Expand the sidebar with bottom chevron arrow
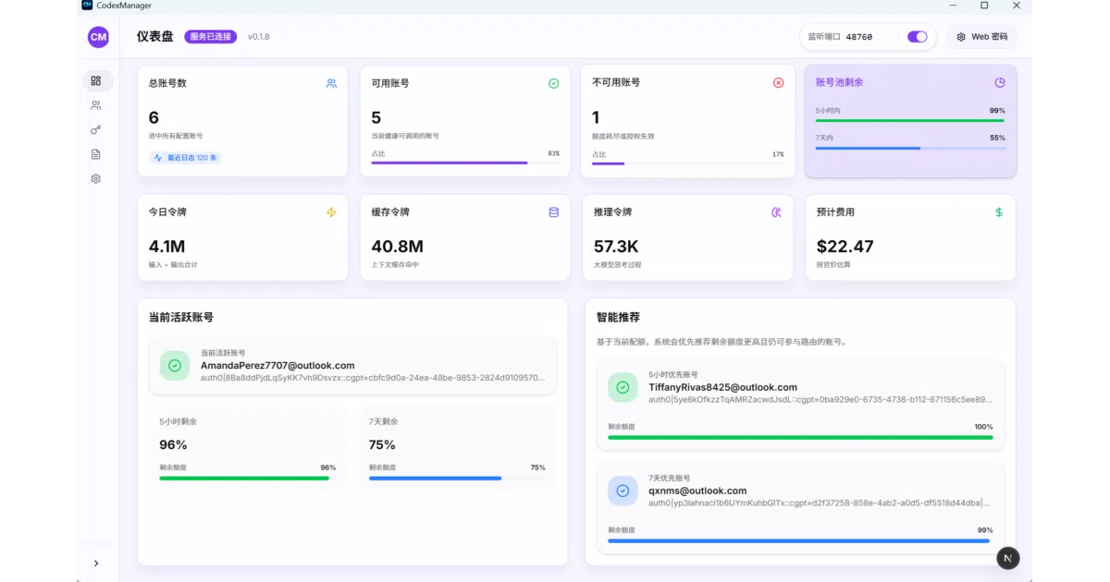 [96, 563]
